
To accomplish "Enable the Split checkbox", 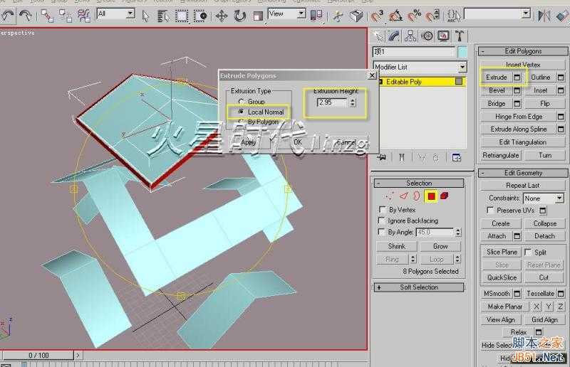I will (x=528, y=252).
